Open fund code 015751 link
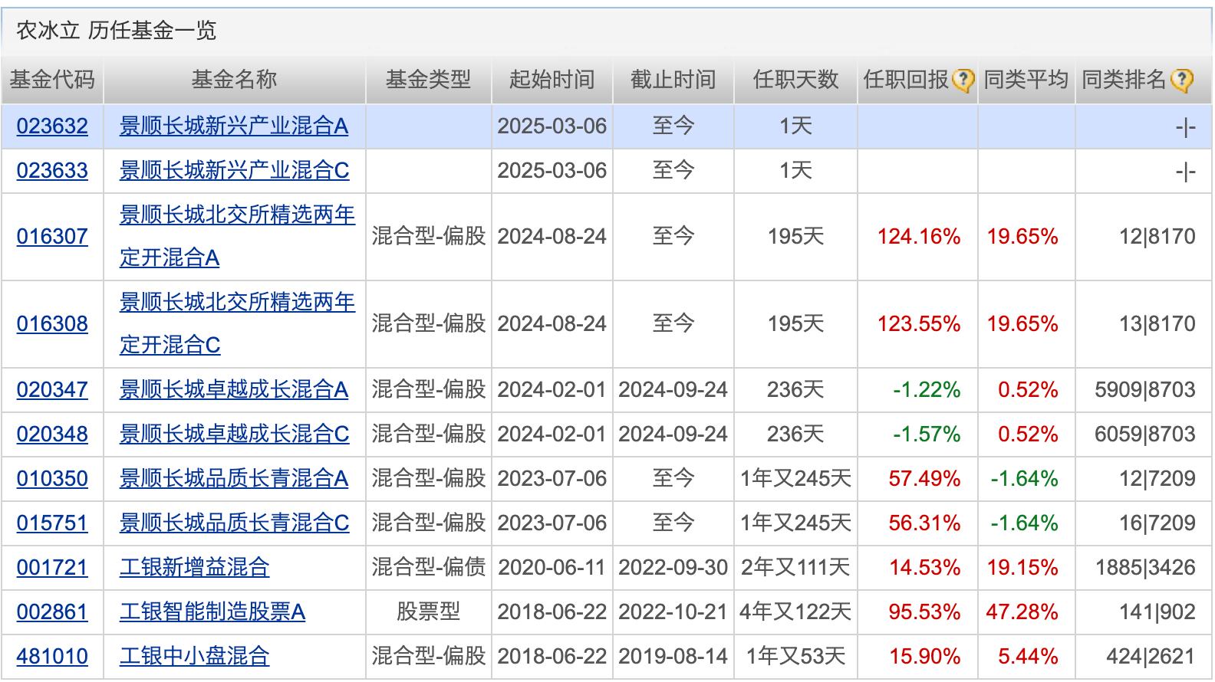1215x682 pixels. coord(52,523)
